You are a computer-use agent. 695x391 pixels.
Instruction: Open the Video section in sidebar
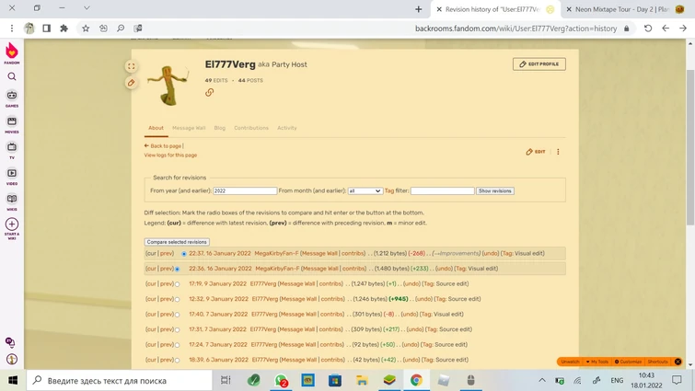tap(12, 177)
